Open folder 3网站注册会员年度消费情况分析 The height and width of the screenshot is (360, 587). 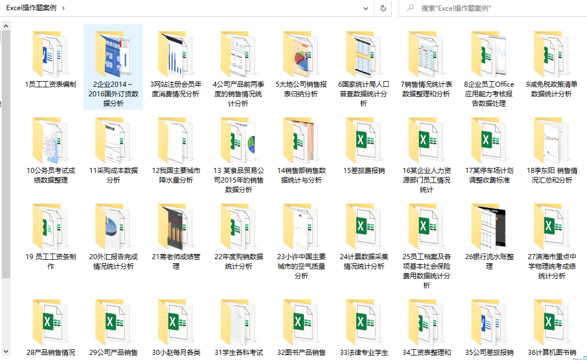point(176,64)
